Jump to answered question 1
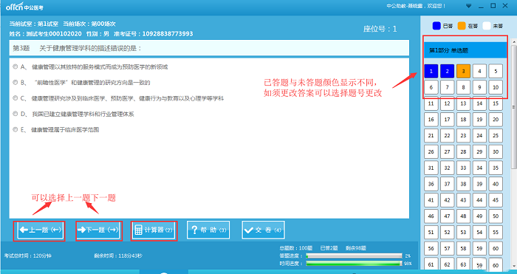 point(431,71)
